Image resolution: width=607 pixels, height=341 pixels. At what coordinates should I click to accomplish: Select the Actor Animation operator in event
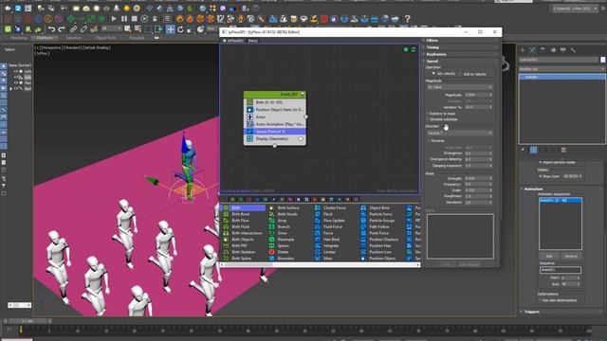tap(275, 124)
